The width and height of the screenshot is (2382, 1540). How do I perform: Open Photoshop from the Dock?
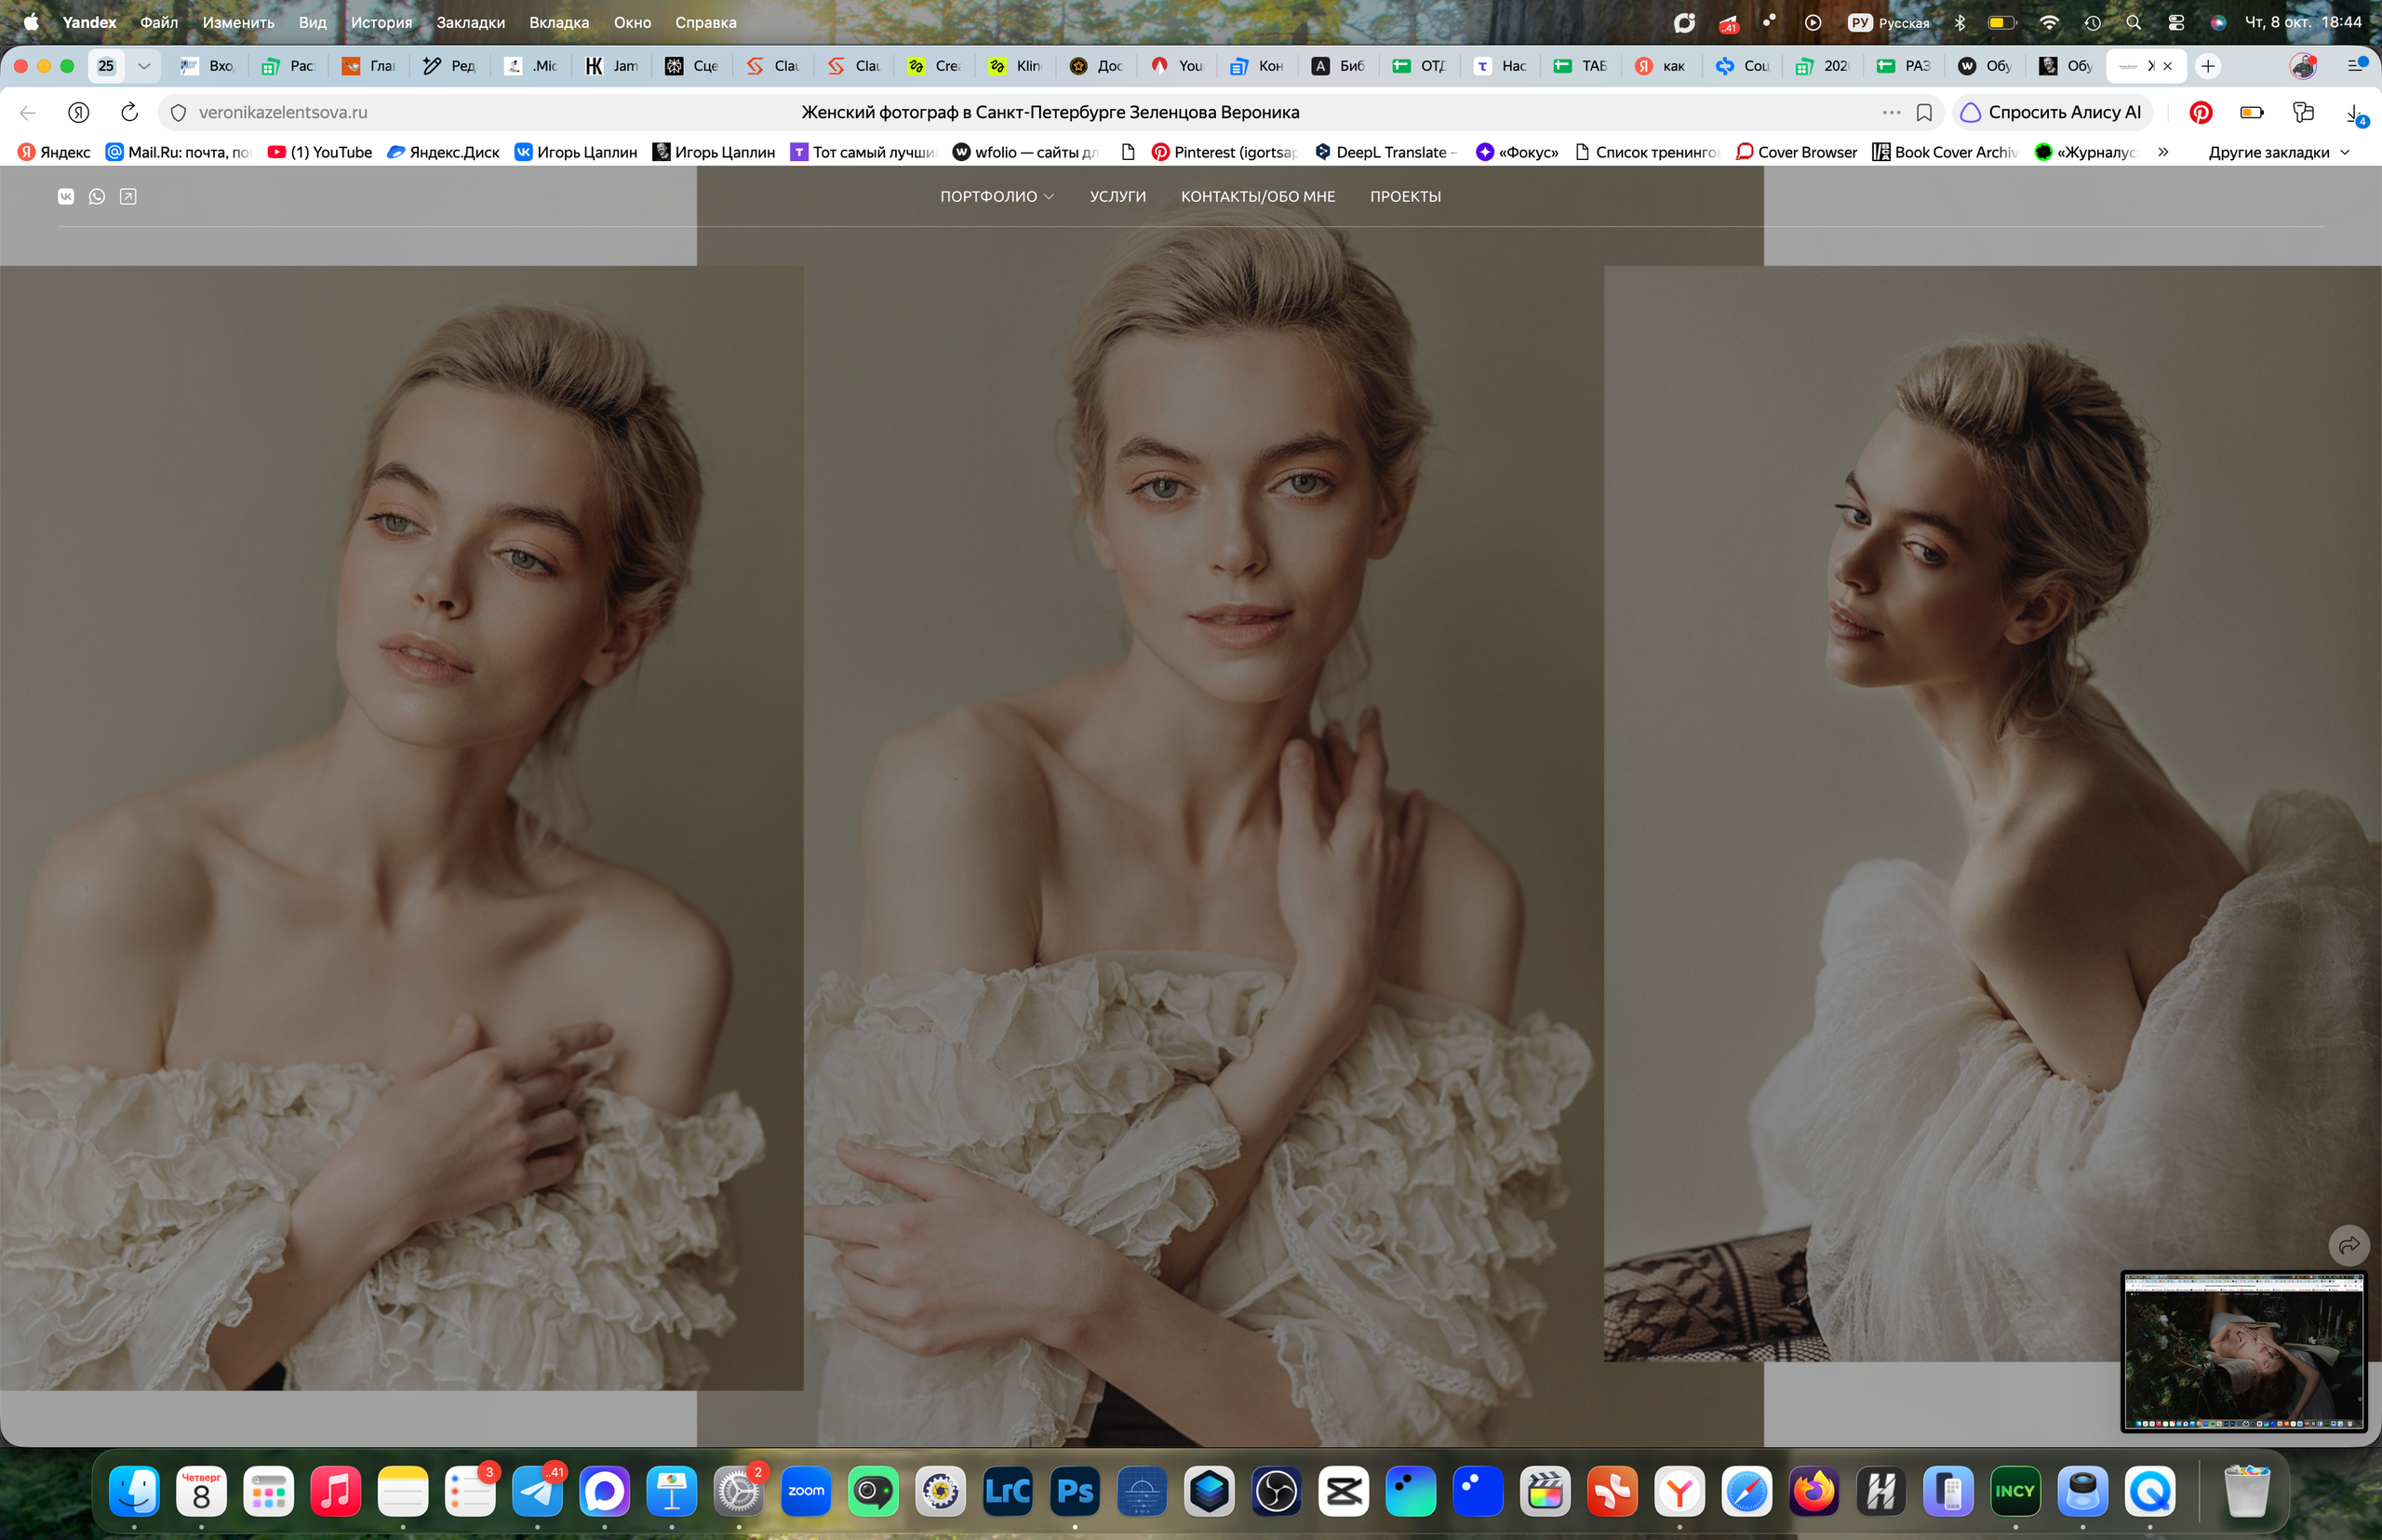pyautogui.click(x=1075, y=1492)
